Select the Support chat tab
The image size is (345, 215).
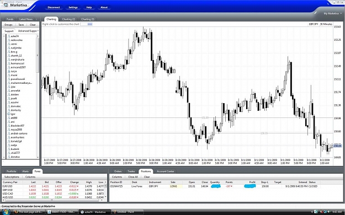[9, 31]
